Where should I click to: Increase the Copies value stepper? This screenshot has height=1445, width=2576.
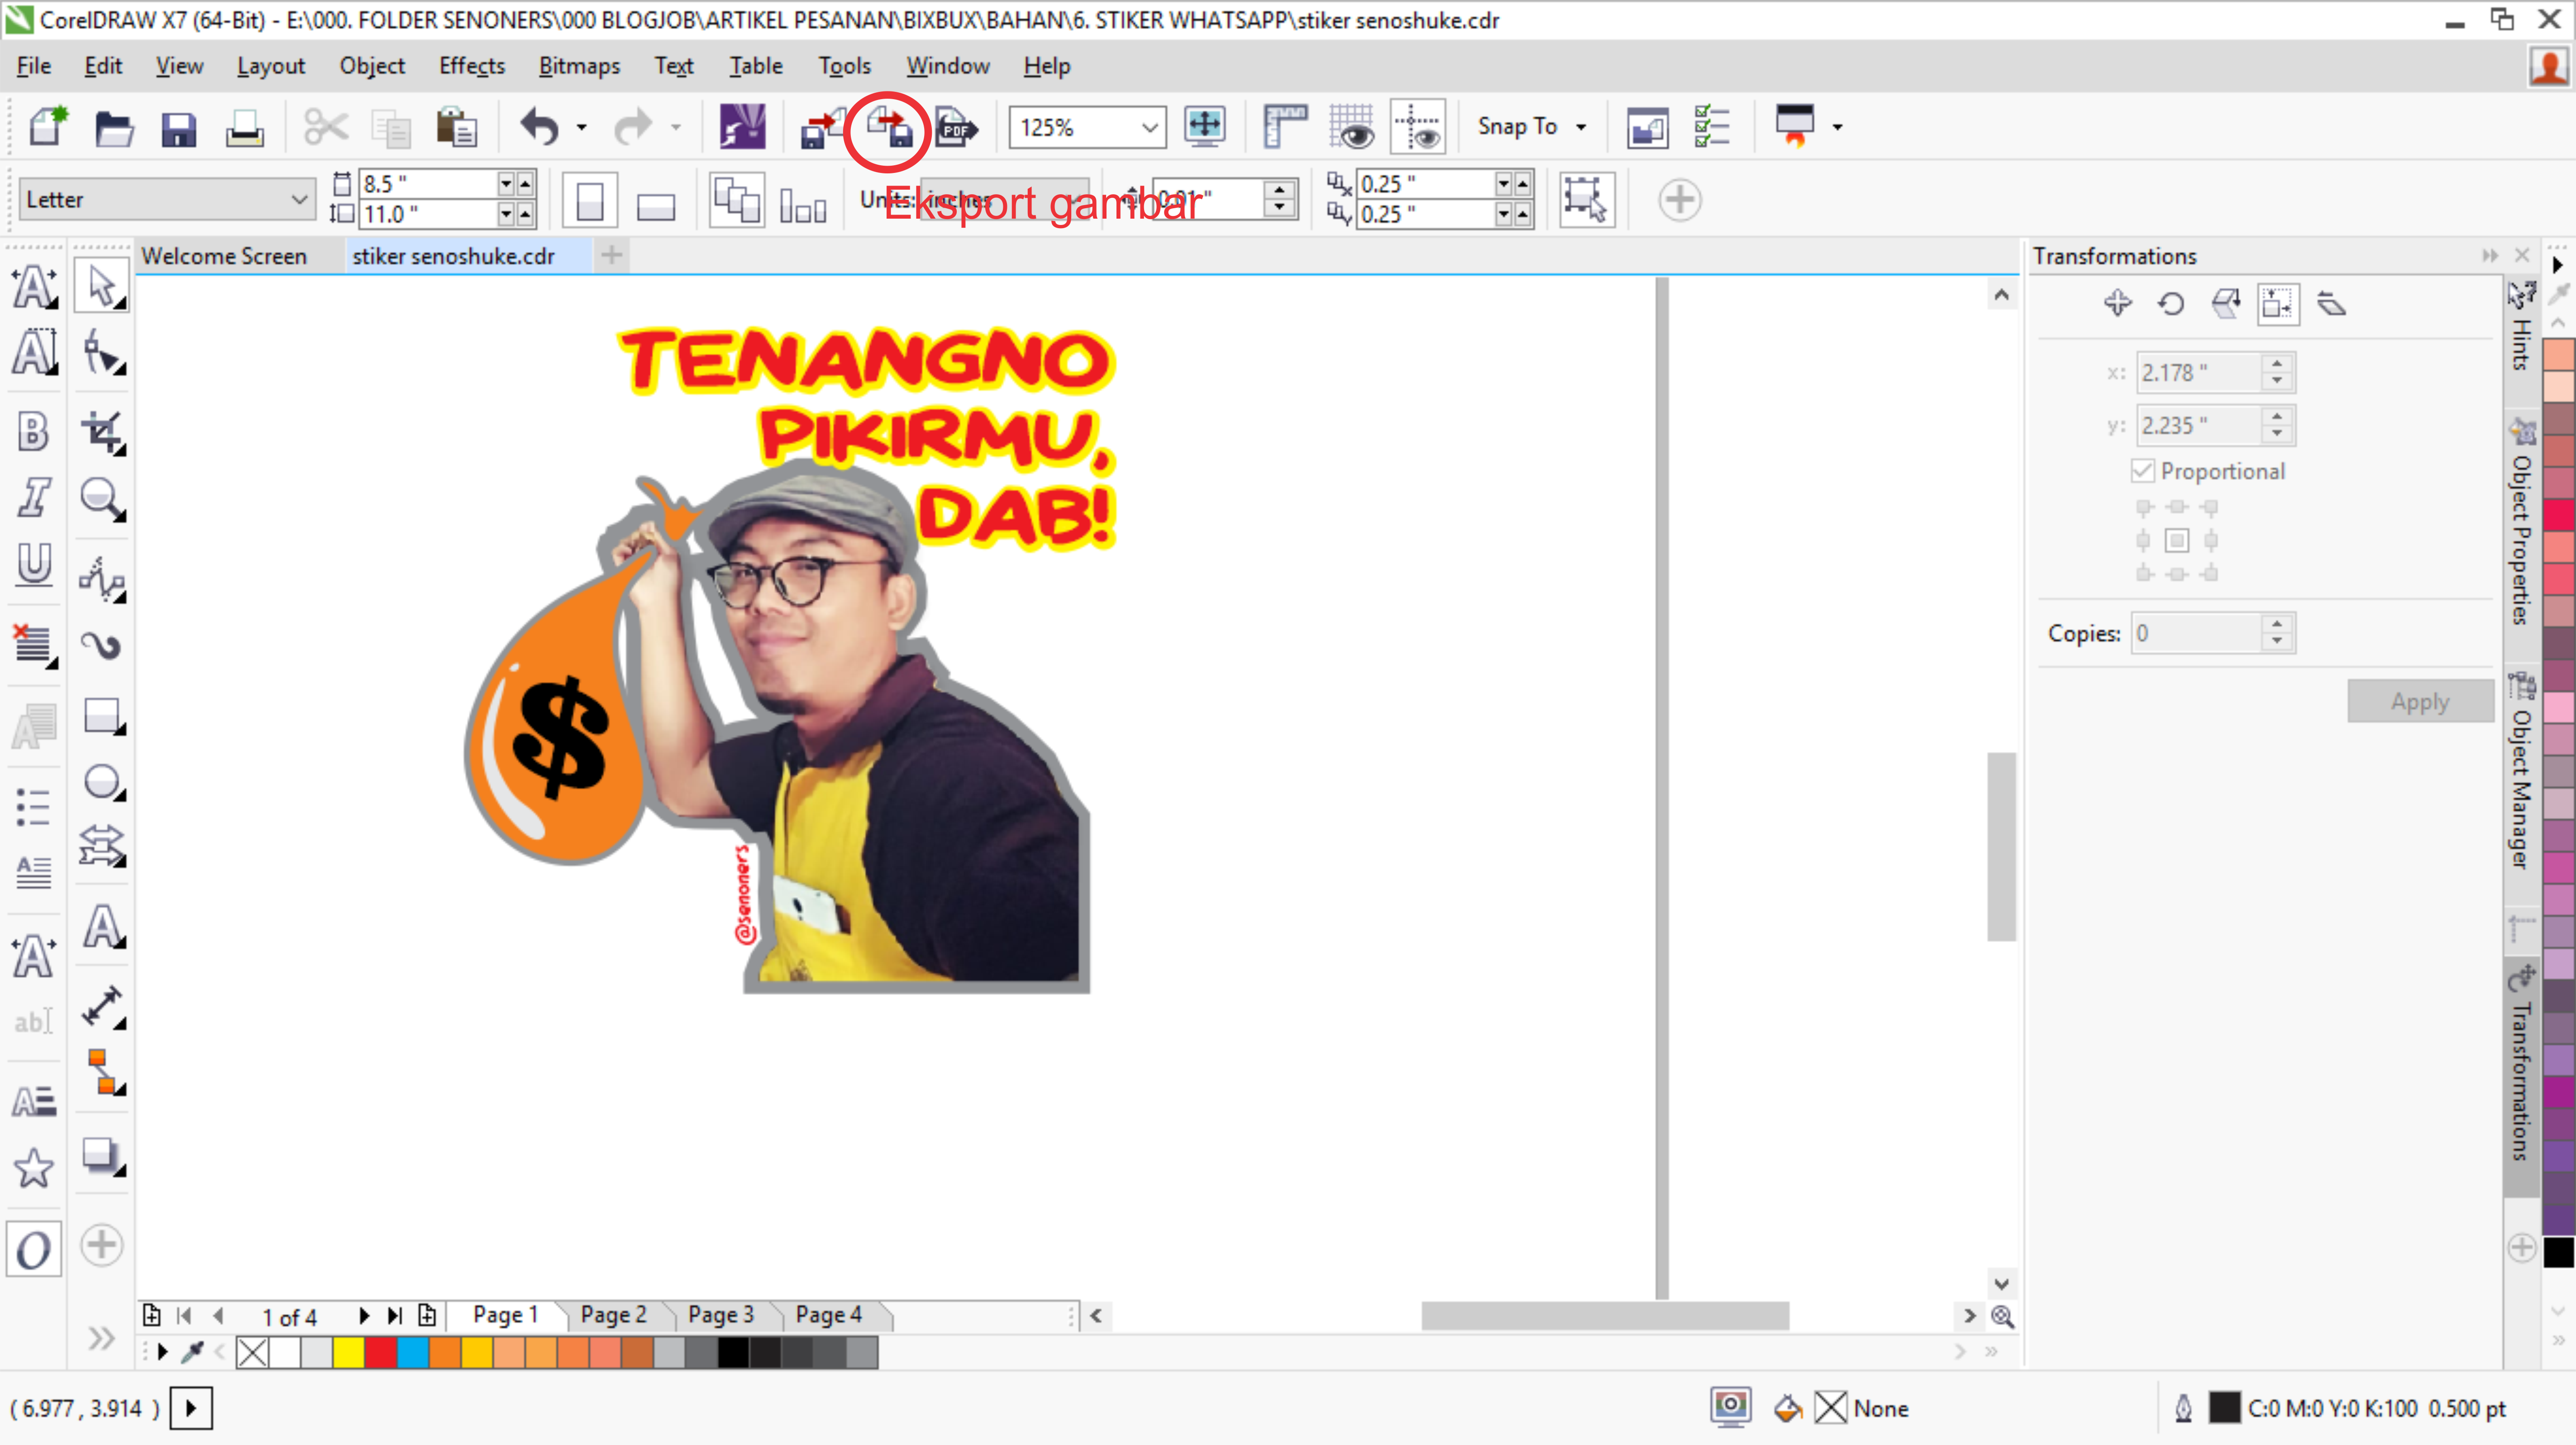[2277, 623]
